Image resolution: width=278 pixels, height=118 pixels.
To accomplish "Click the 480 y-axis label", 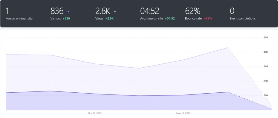I will click(265, 52).
